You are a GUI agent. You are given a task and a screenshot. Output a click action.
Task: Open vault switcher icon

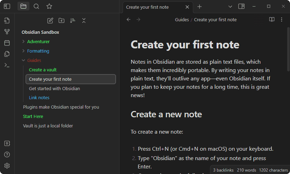(x=7, y=143)
